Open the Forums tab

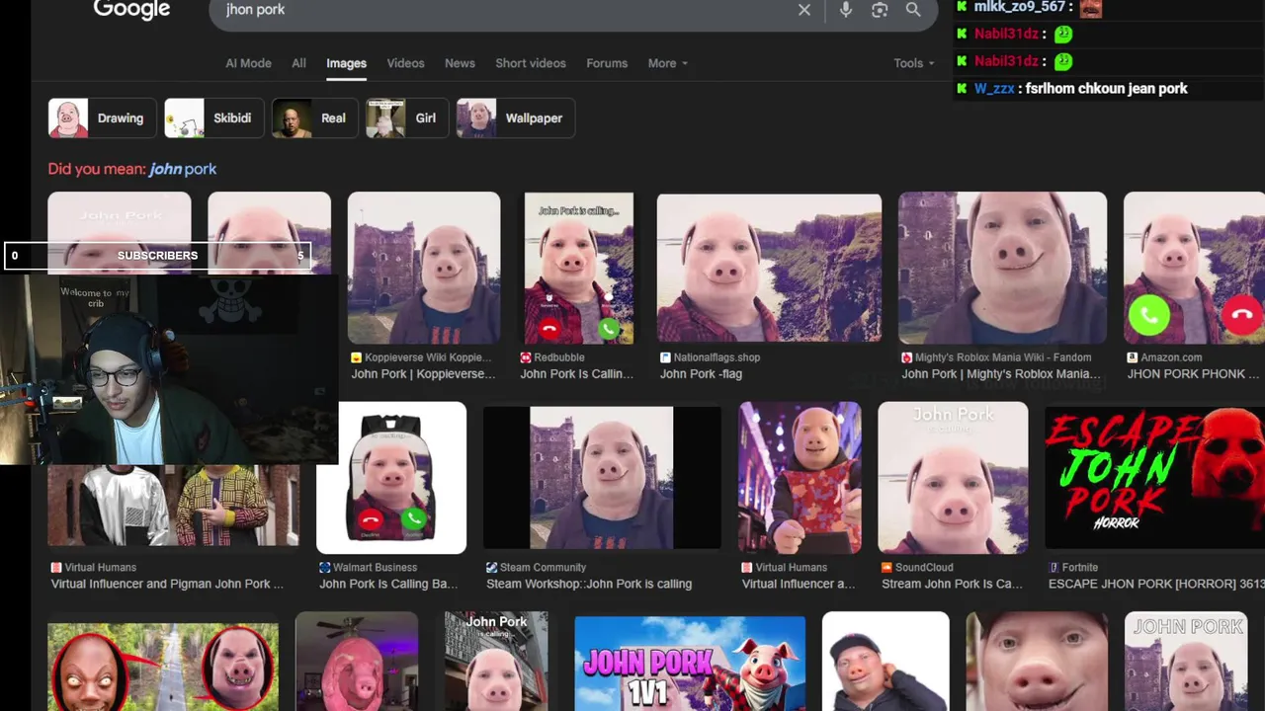tap(607, 63)
